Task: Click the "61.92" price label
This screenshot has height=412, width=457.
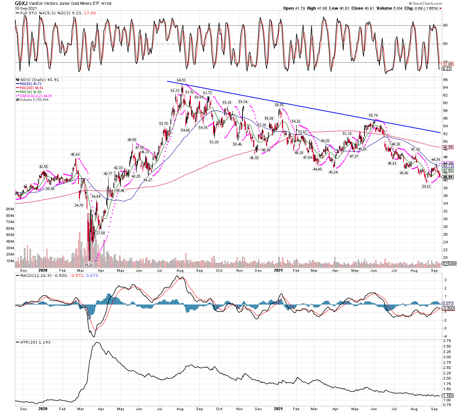Action: tap(189, 92)
